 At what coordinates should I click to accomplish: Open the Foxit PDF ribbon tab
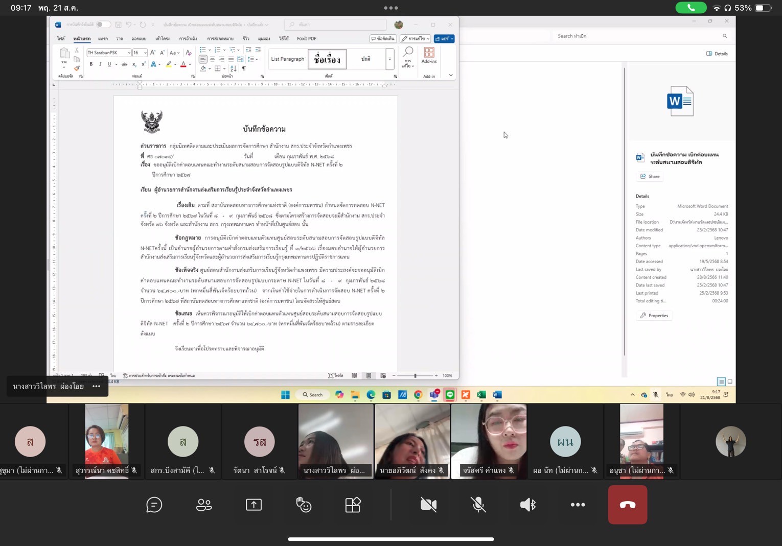[x=307, y=39]
